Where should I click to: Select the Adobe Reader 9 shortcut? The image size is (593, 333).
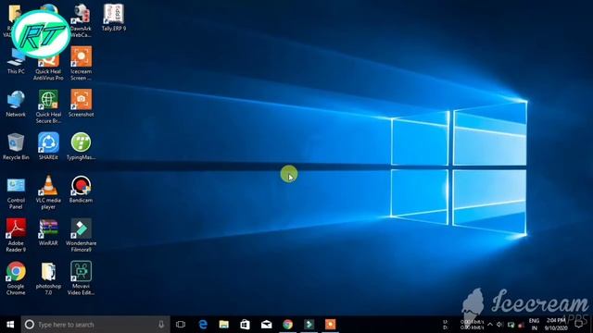coord(16,235)
